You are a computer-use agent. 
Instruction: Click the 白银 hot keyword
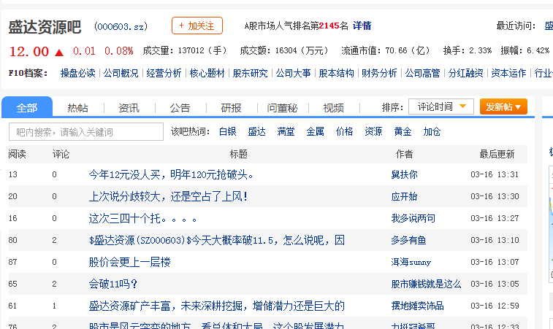[228, 132]
